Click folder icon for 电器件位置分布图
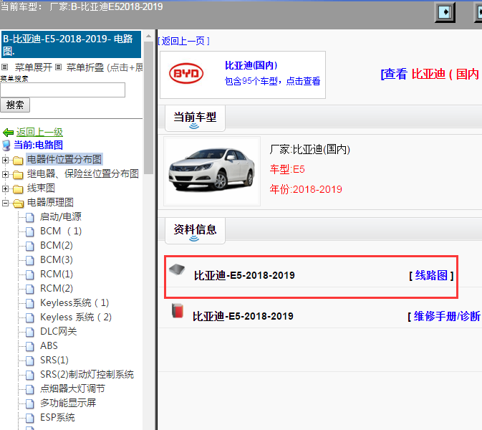482x430 pixels. point(18,161)
